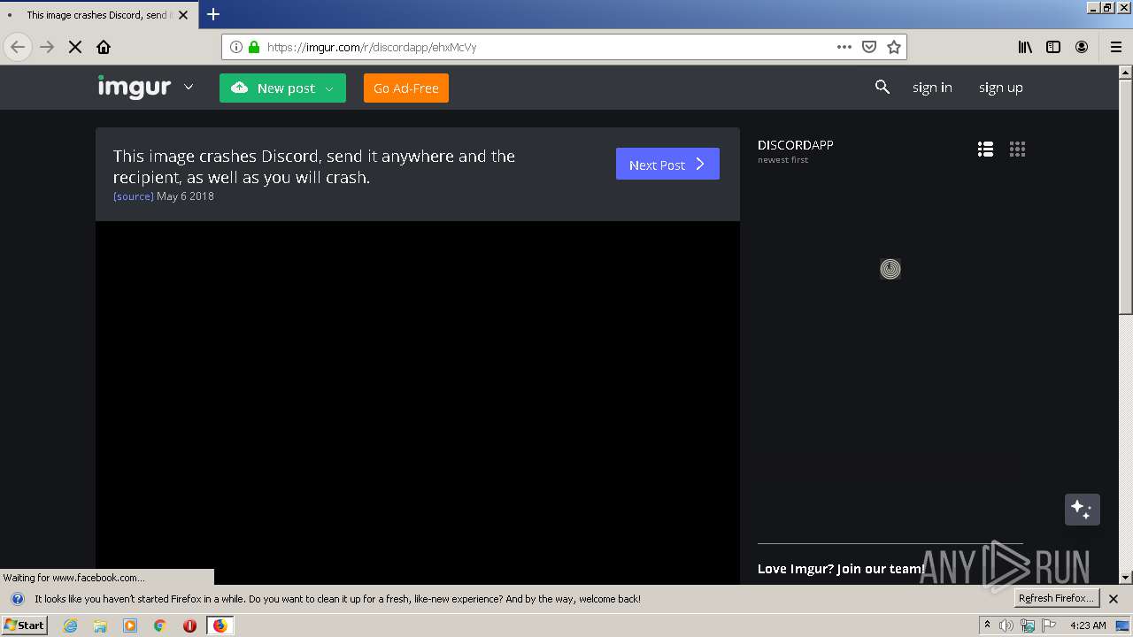Click the taskbar clock 4:23 AM
The image size is (1133, 637).
pos(1088,625)
